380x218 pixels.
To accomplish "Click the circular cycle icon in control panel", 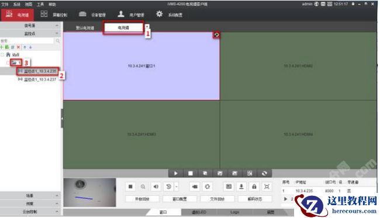I will pos(207,187).
